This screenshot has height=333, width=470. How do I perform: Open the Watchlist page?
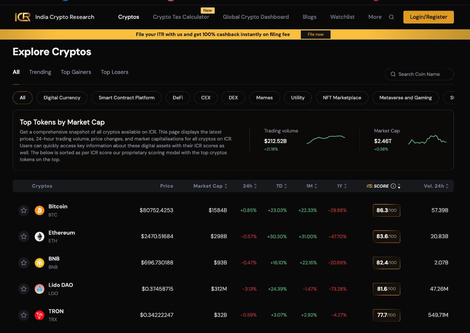(342, 17)
